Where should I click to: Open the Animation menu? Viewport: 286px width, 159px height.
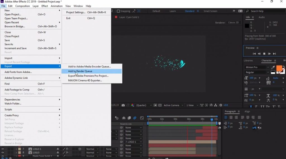tap(56, 6)
